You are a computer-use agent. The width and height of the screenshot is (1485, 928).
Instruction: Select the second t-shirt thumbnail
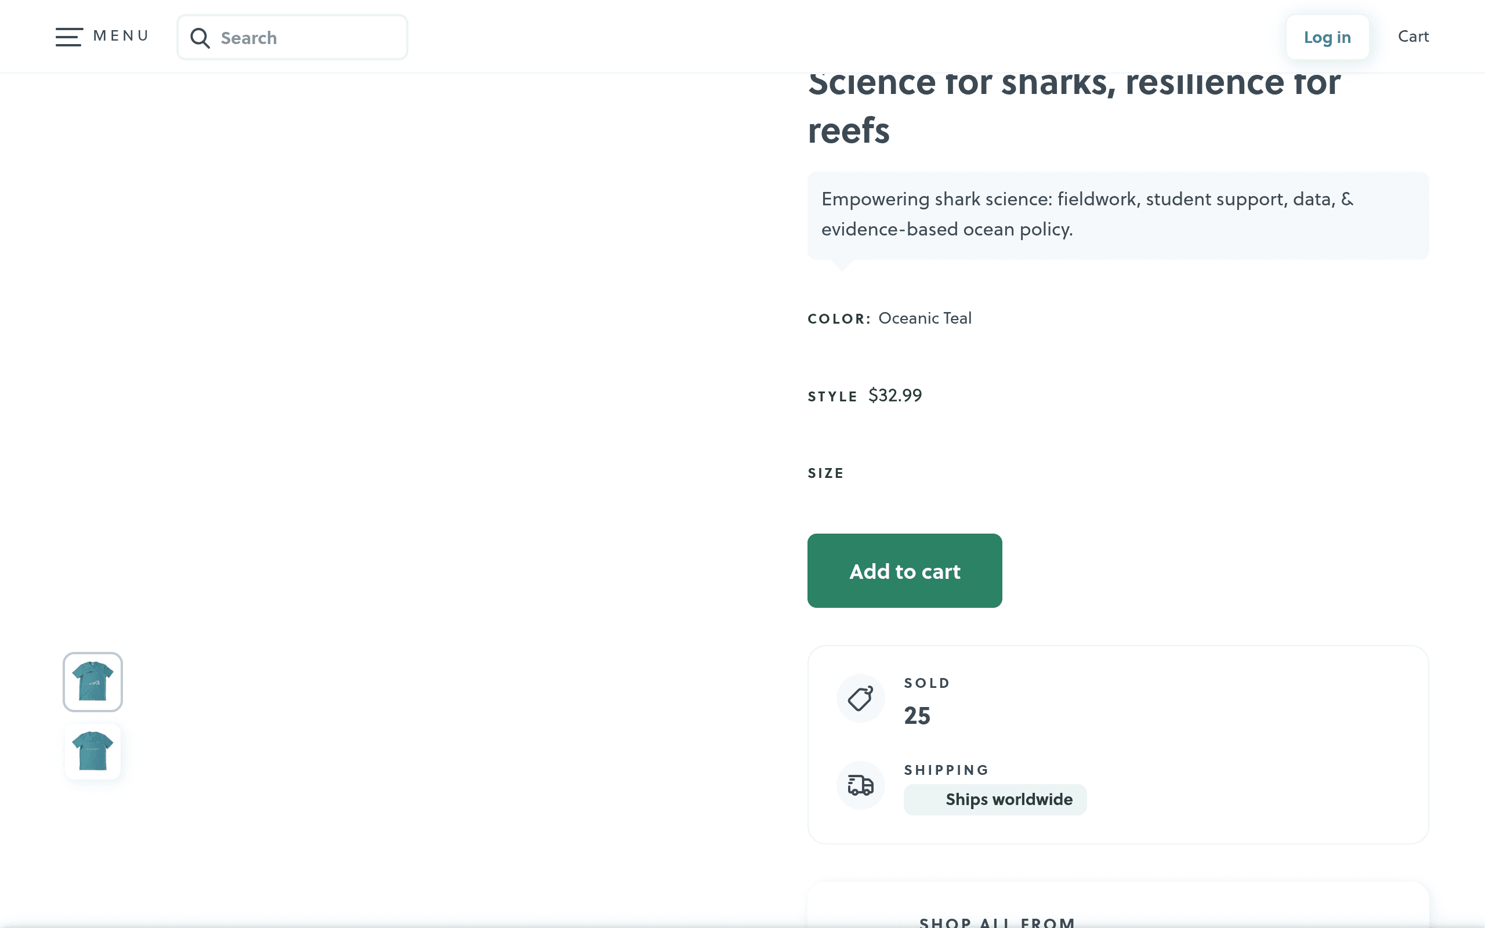coord(93,751)
